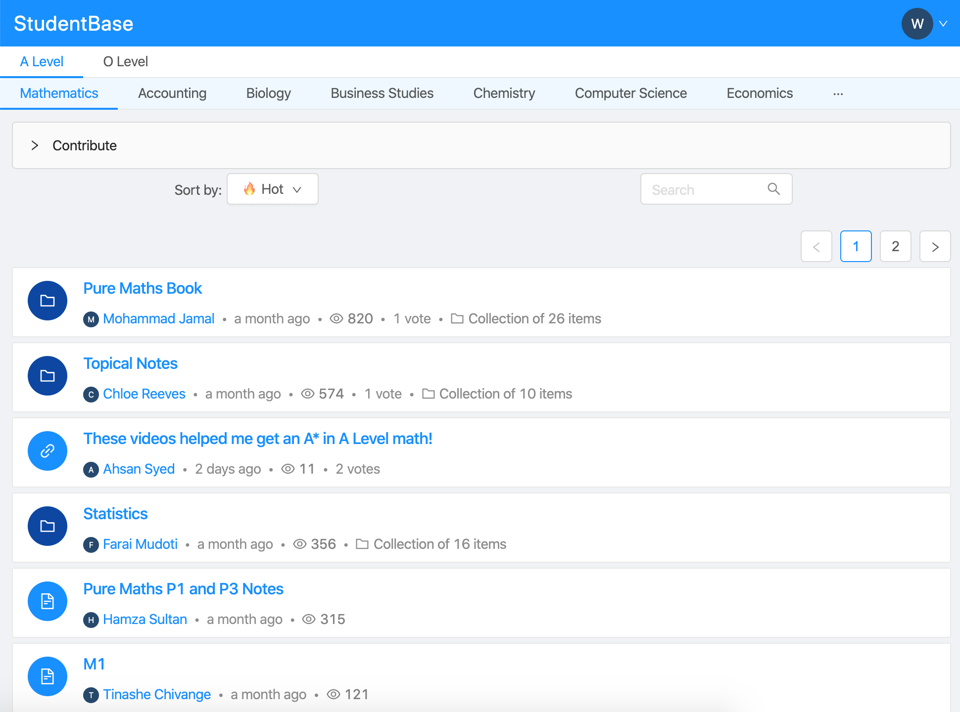Click the M1 document icon
Screen dimensions: 960x712
48,676
